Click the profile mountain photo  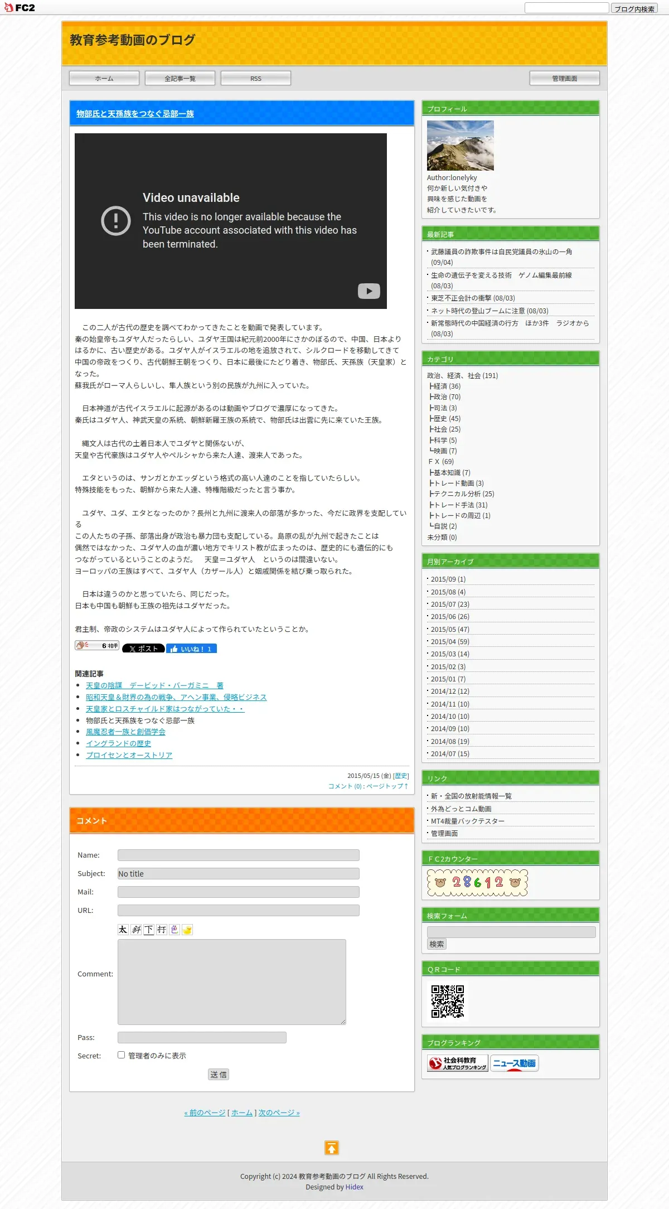point(460,146)
